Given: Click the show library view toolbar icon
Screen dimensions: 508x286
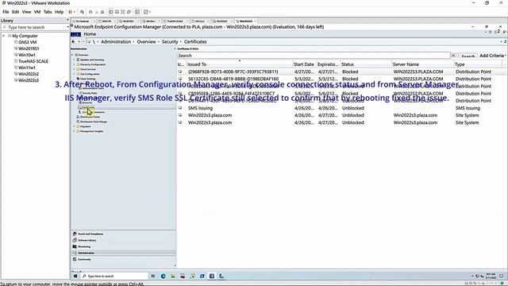Looking at the screenshot, I should 111,12.
